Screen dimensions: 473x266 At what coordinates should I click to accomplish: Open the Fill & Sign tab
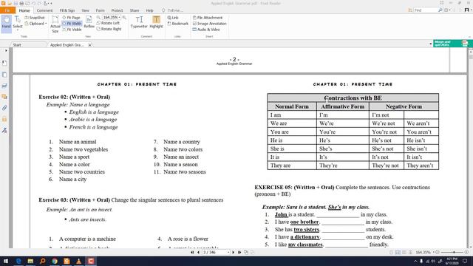[67, 10]
